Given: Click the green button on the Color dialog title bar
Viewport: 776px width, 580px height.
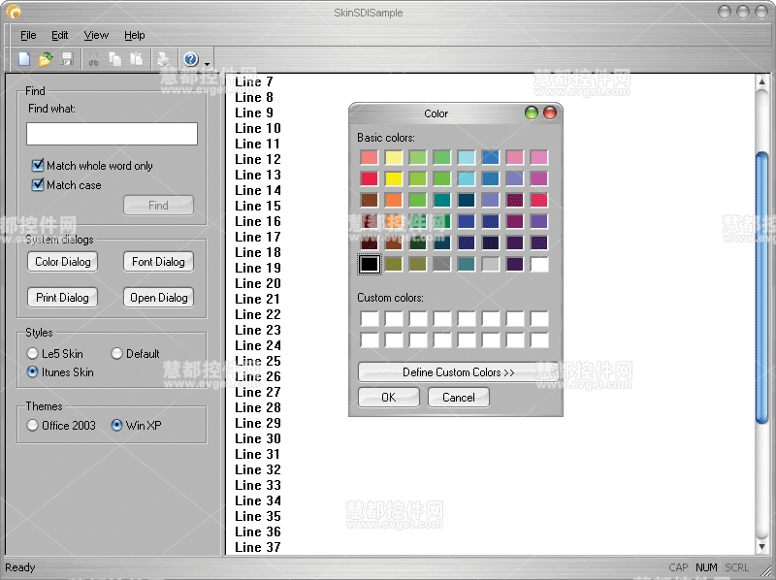Looking at the screenshot, I should click(x=531, y=113).
